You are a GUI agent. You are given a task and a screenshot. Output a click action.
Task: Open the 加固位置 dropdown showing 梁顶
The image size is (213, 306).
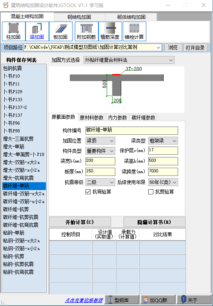pyautogui.click(x=100, y=141)
